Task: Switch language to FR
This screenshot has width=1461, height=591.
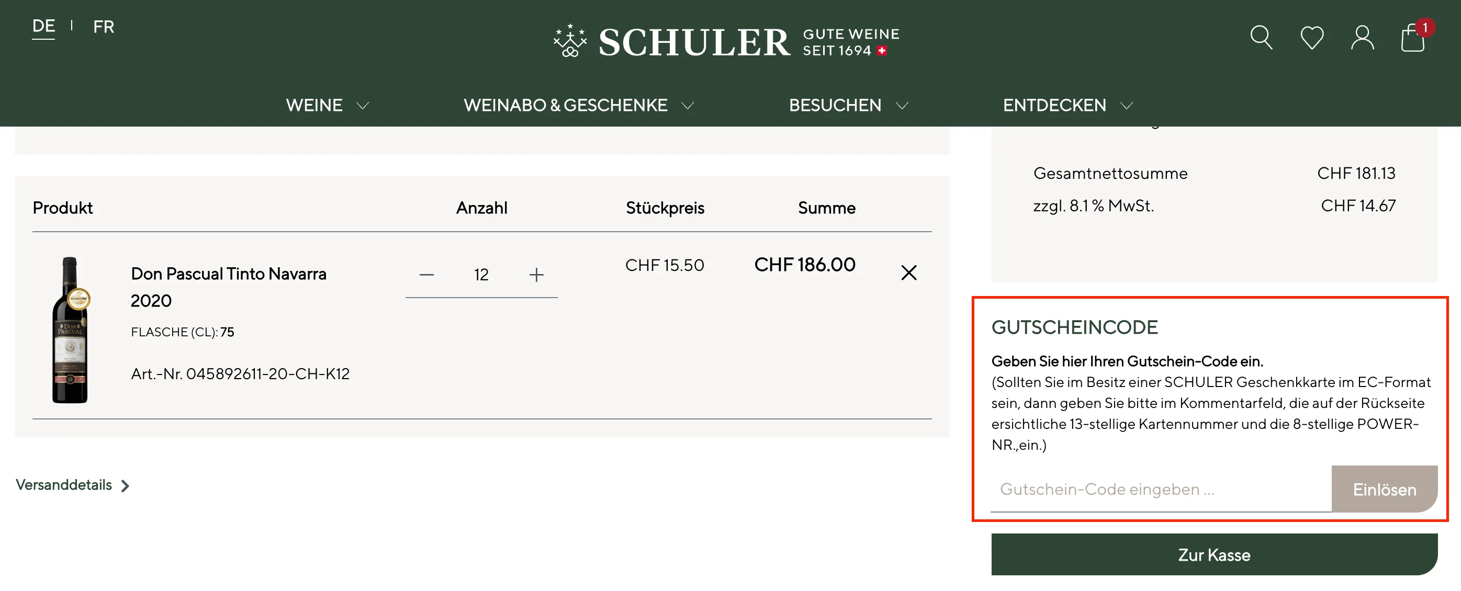Action: pos(103,27)
